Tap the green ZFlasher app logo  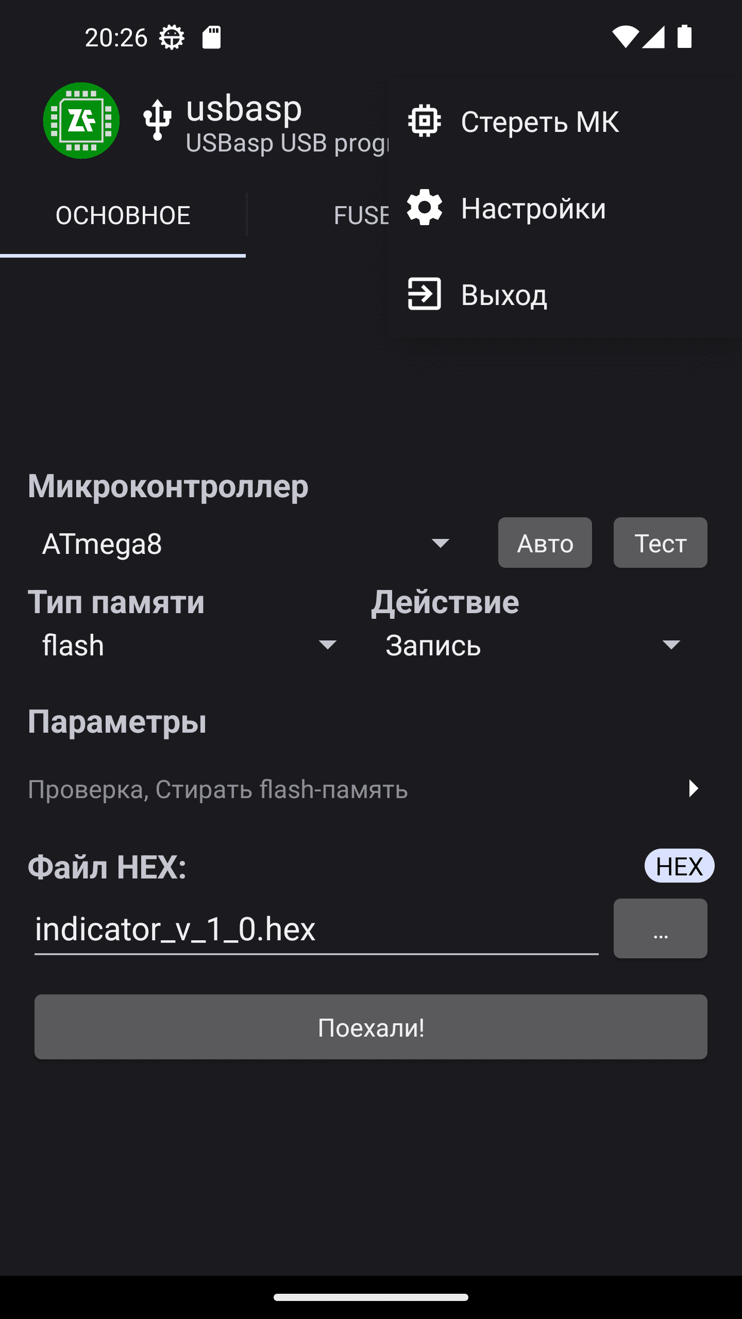81,121
